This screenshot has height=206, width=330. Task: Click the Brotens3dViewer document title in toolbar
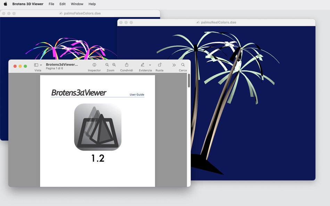(62, 65)
